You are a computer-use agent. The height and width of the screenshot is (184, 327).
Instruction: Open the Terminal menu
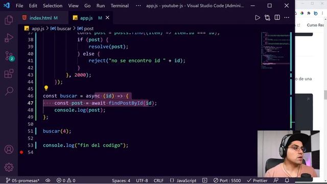pyautogui.click(x=120, y=6)
